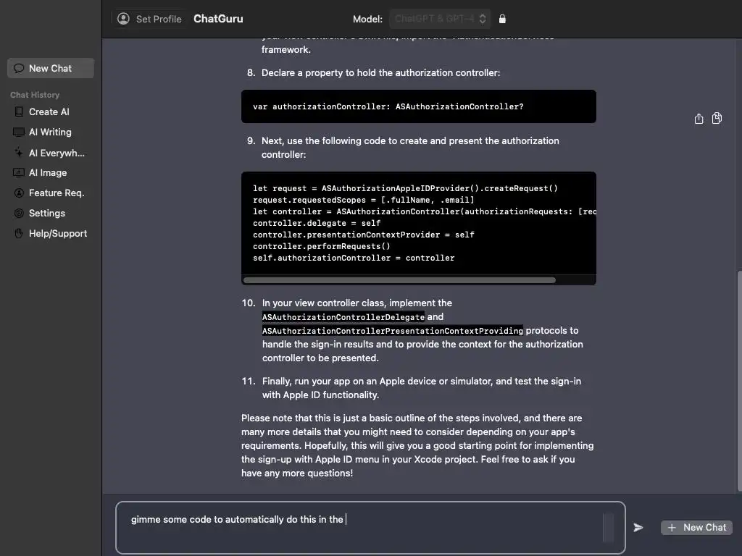Click the 'controller.delegate = self' code line
Screen dimensions: 742x556
pyautogui.click(x=317, y=223)
